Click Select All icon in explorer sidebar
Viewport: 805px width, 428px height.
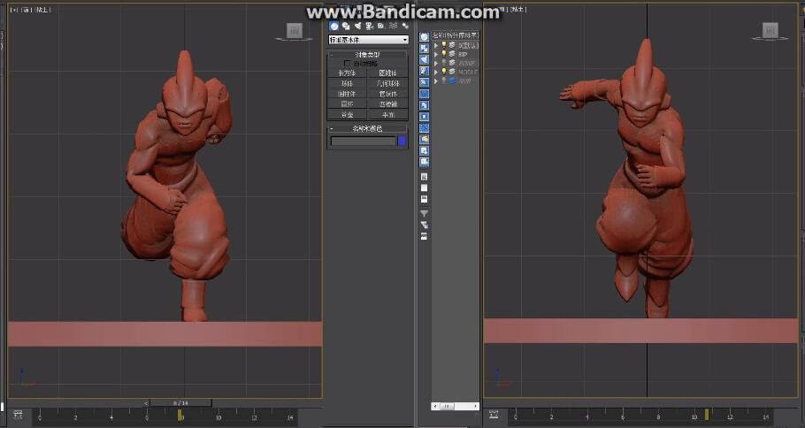(x=424, y=177)
